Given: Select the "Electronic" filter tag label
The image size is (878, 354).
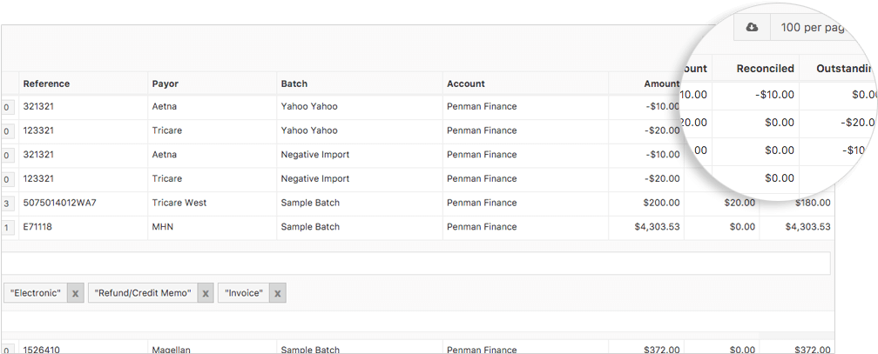Looking at the screenshot, I should click(36, 293).
